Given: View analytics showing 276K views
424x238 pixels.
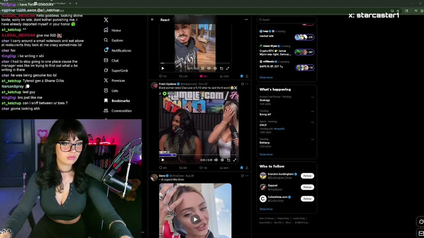Looking at the screenshot, I should [224, 76].
